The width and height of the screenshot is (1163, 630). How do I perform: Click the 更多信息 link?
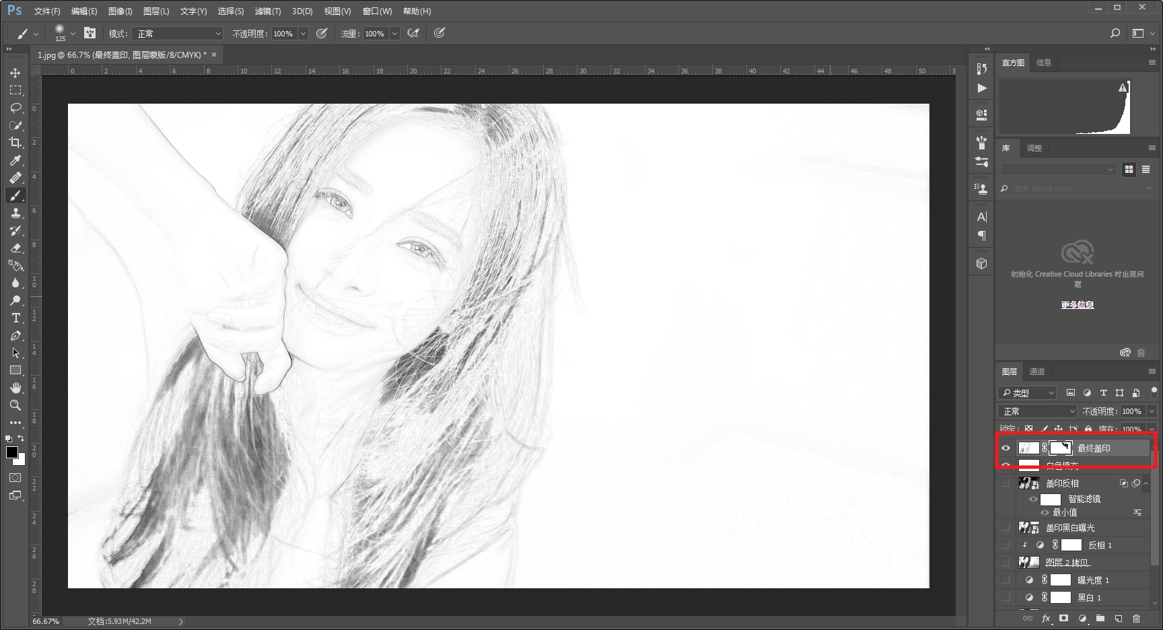[x=1078, y=305]
